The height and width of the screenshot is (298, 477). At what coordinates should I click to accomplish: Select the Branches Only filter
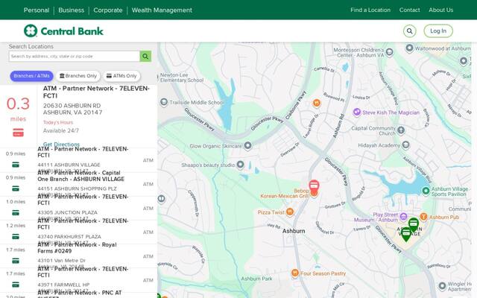pos(78,76)
